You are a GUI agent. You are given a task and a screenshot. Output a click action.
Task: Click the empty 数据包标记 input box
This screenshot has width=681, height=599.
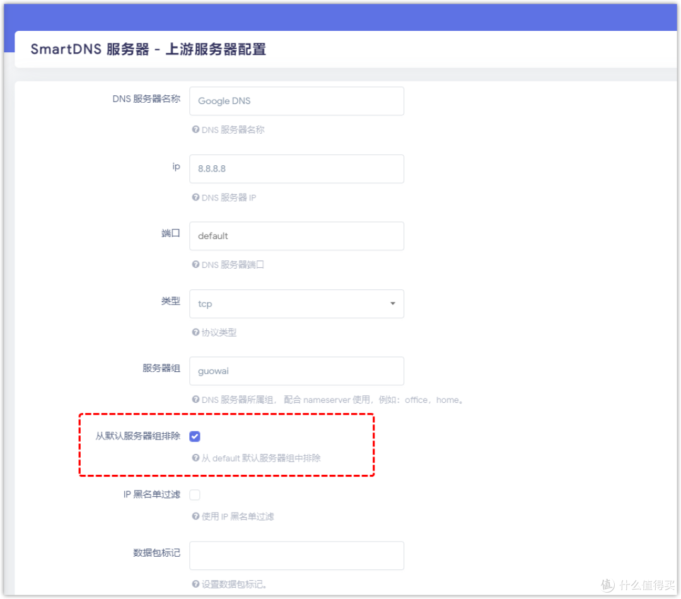296,555
